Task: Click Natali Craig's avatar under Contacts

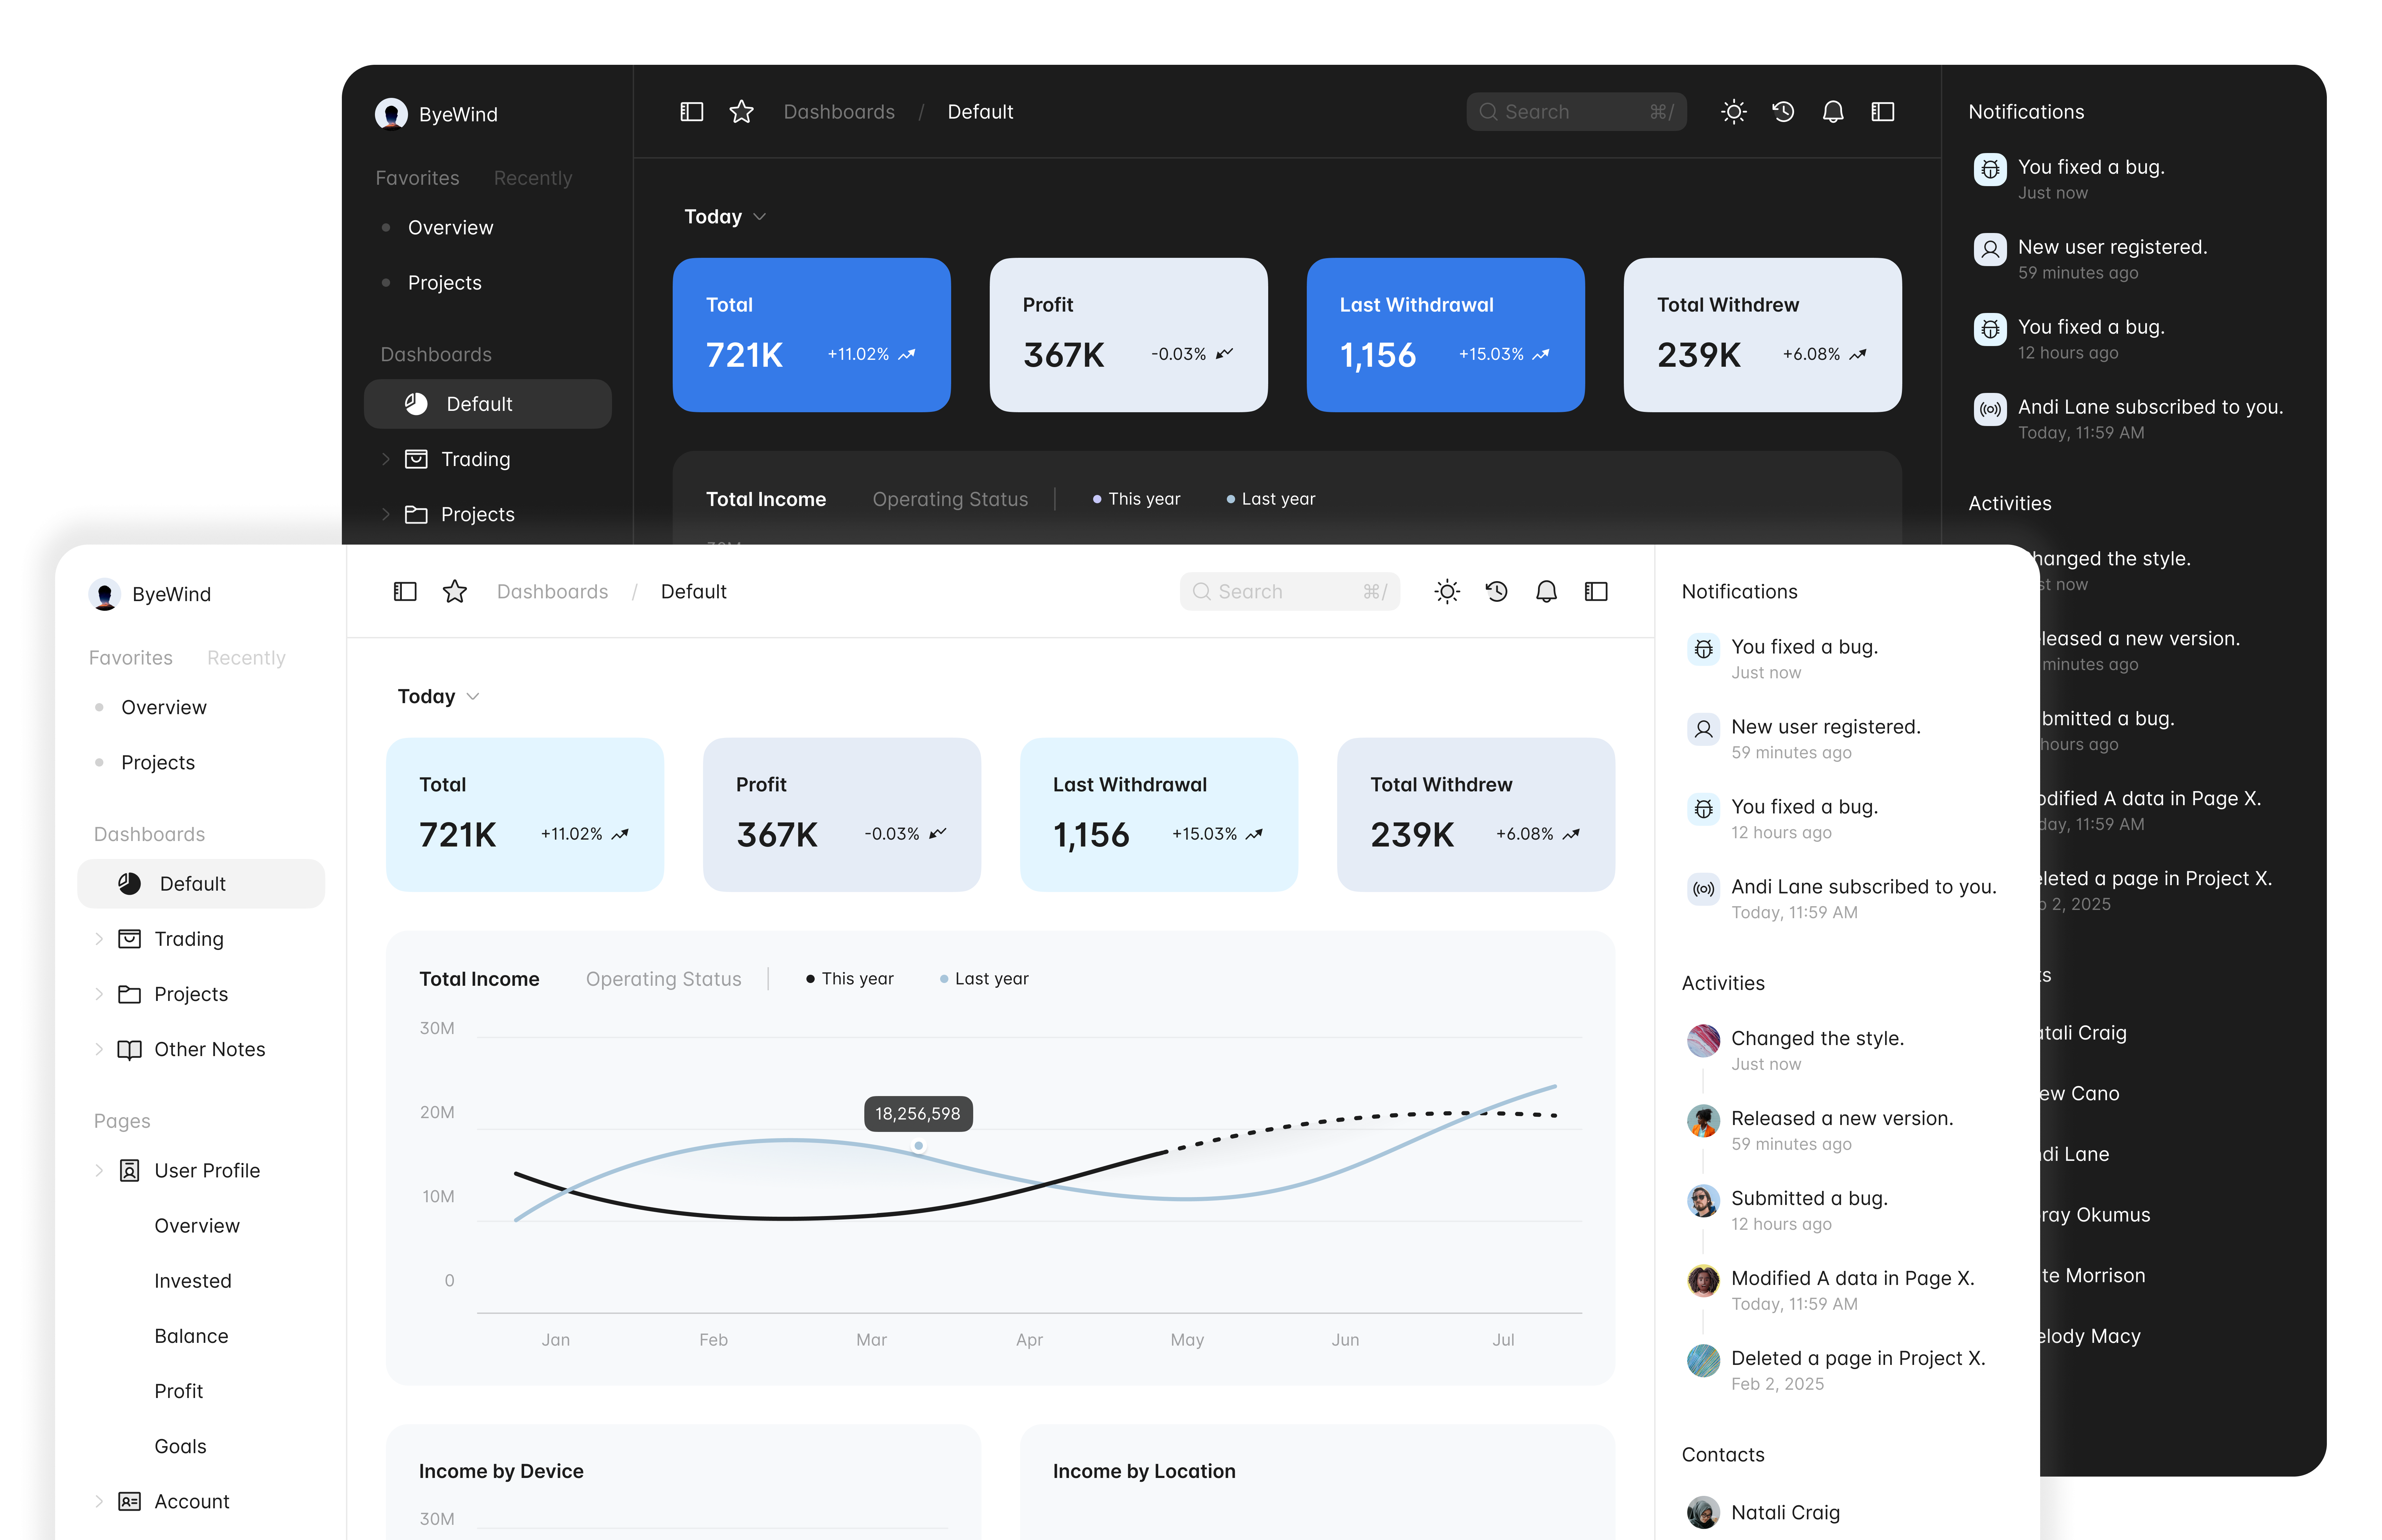Action: pyautogui.click(x=1703, y=1512)
